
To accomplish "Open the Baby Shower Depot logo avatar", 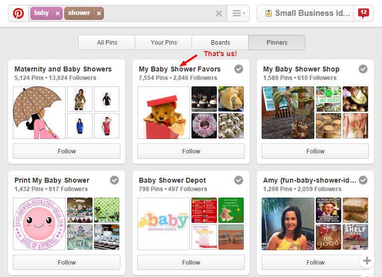I will point(164,224).
